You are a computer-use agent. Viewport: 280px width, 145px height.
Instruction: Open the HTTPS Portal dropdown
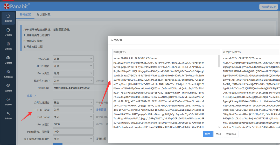pyautogui.click(x=73, y=110)
